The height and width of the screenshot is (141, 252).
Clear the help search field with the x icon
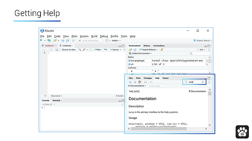coord(203,82)
